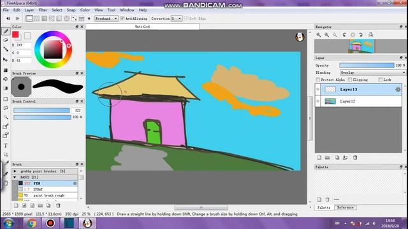Select the Dot tool
This screenshot has width=408, height=229.
6,49
